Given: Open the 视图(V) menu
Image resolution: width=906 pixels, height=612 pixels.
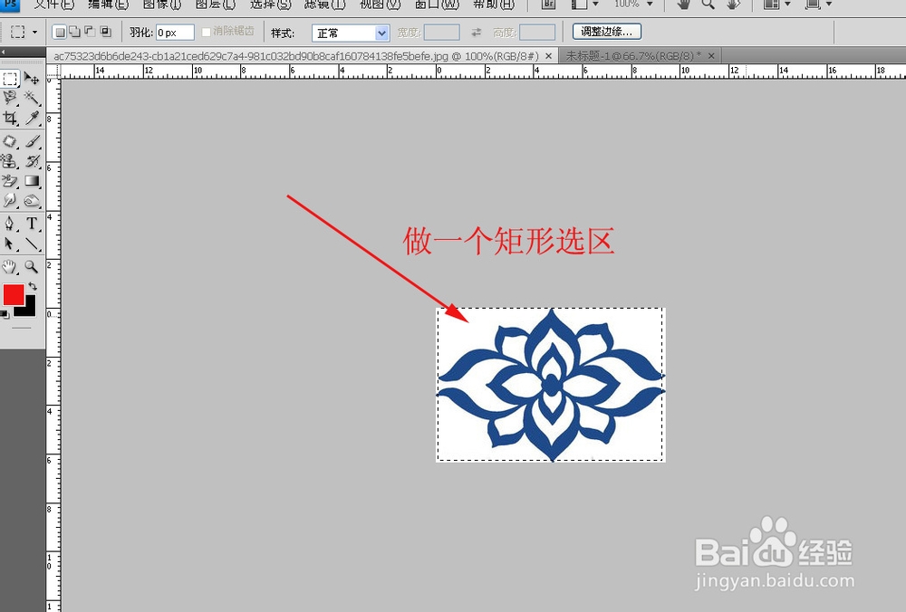Looking at the screenshot, I should tap(380, 5).
